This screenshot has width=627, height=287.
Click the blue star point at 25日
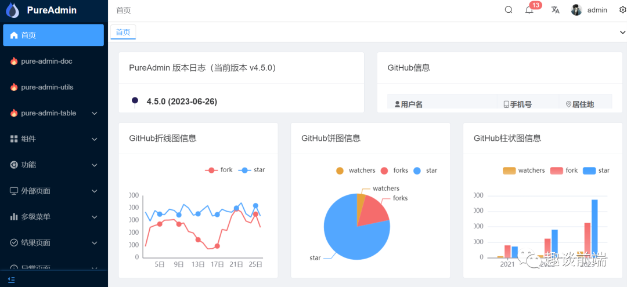(255, 206)
